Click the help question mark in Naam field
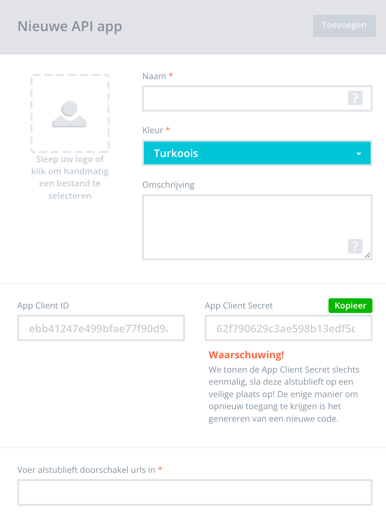 [355, 98]
